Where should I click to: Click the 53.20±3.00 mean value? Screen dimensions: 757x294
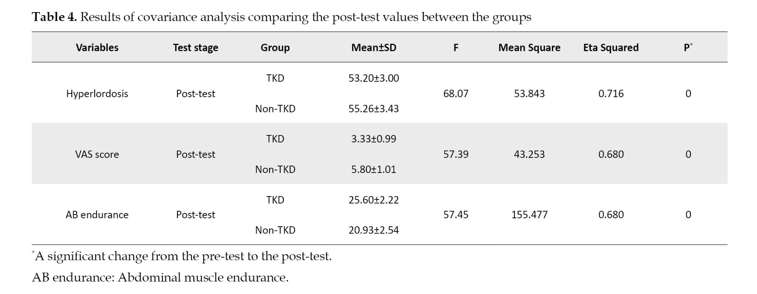pyautogui.click(x=374, y=78)
